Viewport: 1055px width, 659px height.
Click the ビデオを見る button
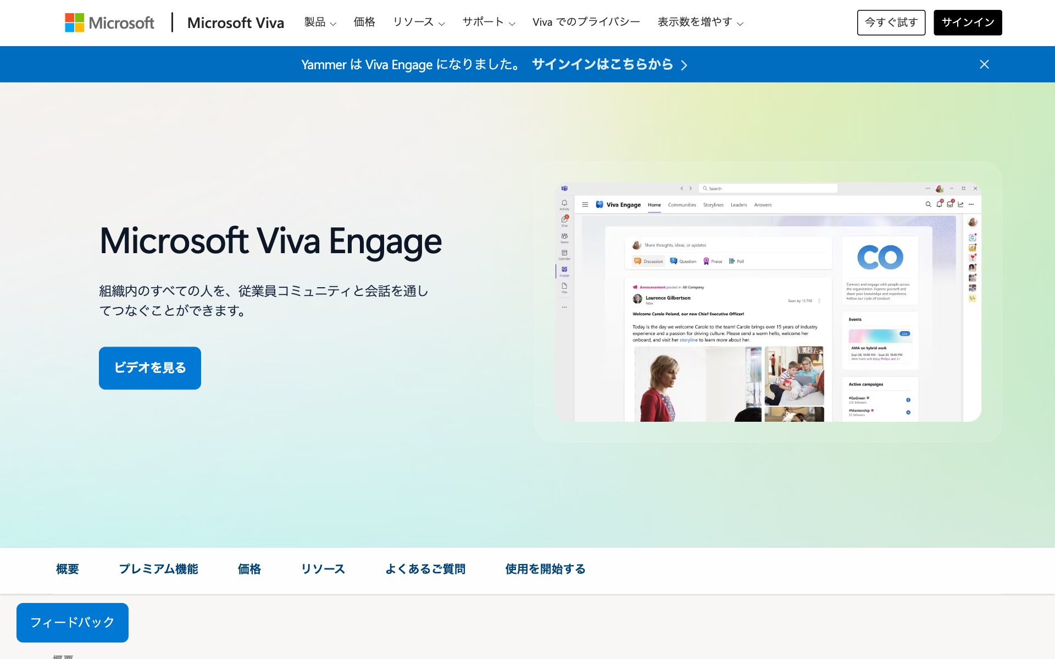pyautogui.click(x=150, y=368)
